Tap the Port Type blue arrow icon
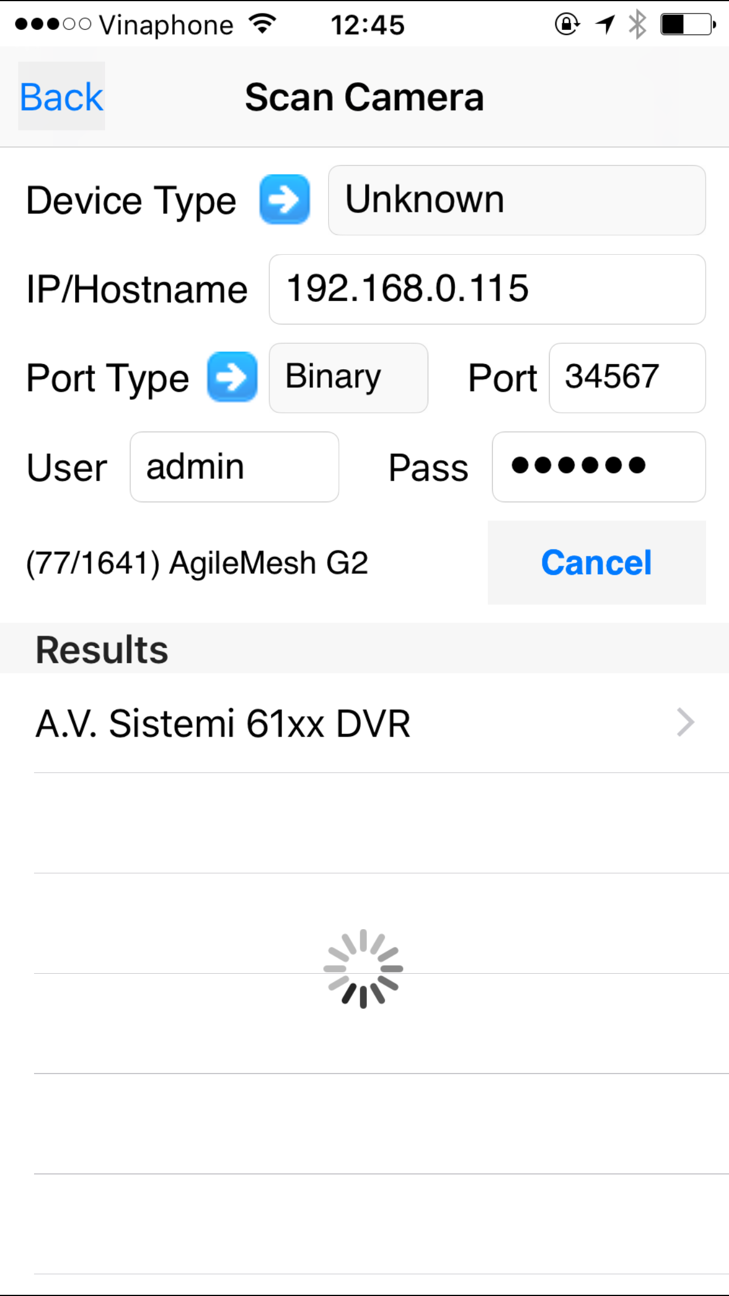 click(232, 377)
